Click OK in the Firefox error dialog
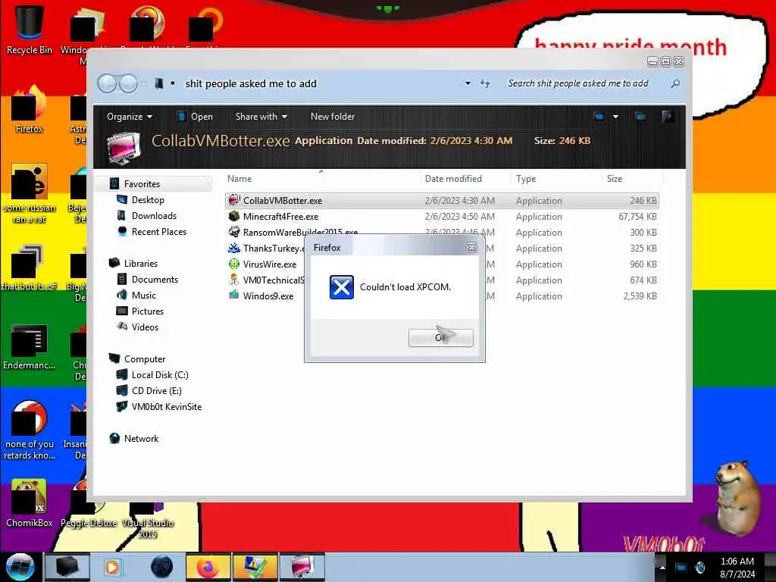Viewport: 776px width, 582px height. pos(440,337)
